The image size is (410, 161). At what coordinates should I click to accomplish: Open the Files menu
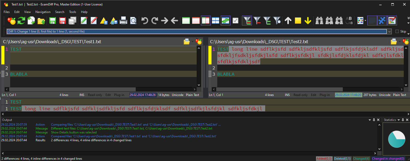pos(7,12)
